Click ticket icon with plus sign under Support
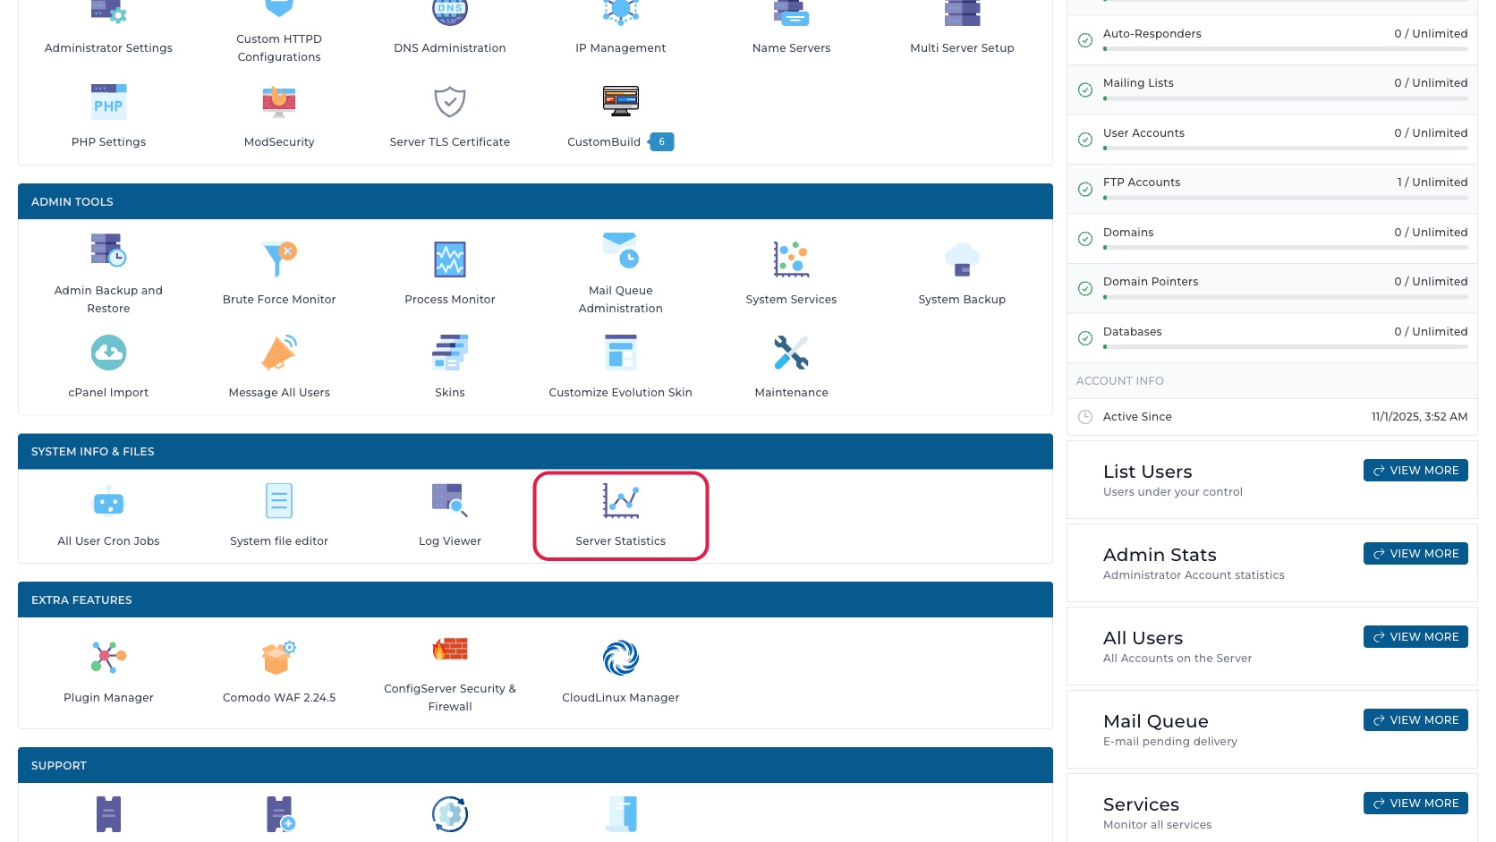The height and width of the screenshot is (842, 1496). click(279, 814)
